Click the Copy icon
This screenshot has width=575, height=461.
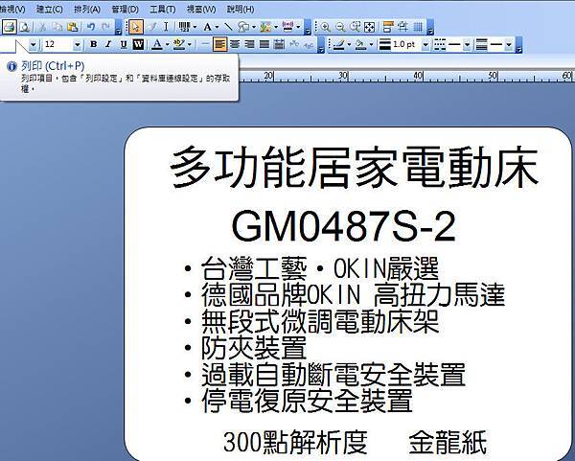point(57,27)
